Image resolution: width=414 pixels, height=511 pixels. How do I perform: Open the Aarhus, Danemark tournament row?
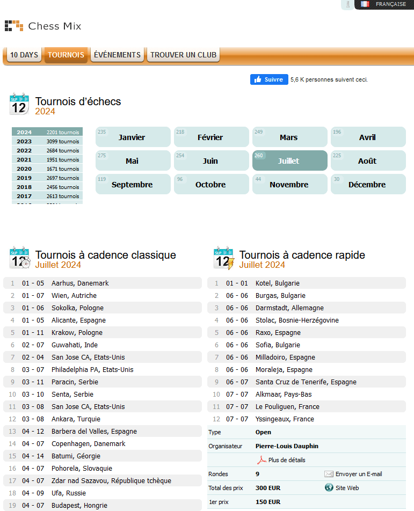click(x=103, y=283)
